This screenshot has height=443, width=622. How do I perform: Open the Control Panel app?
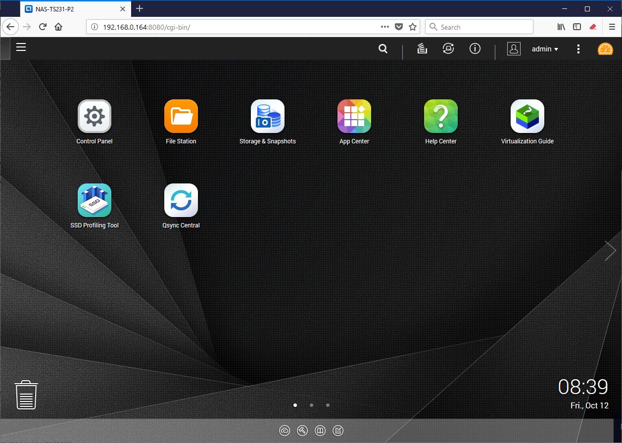[94, 117]
